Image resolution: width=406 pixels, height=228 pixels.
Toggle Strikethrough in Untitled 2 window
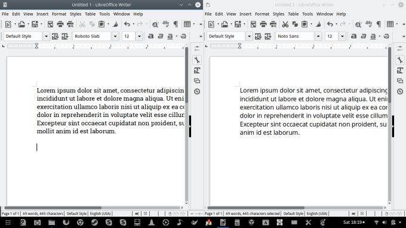pyautogui.click(x=386, y=36)
